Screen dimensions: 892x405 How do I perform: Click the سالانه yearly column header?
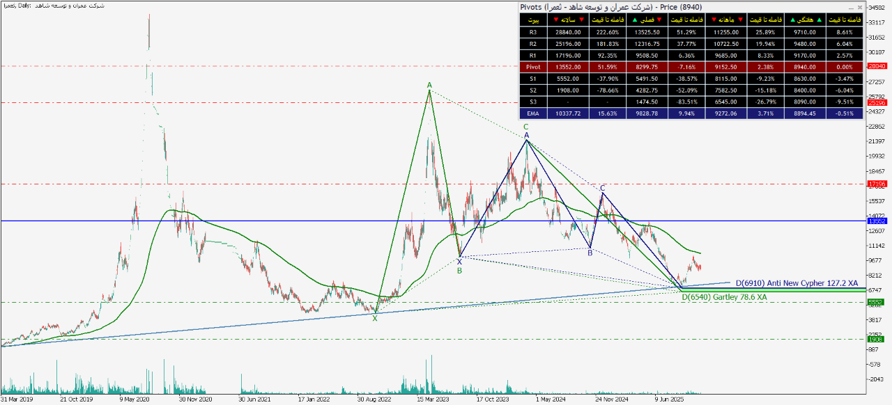pos(566,19)
